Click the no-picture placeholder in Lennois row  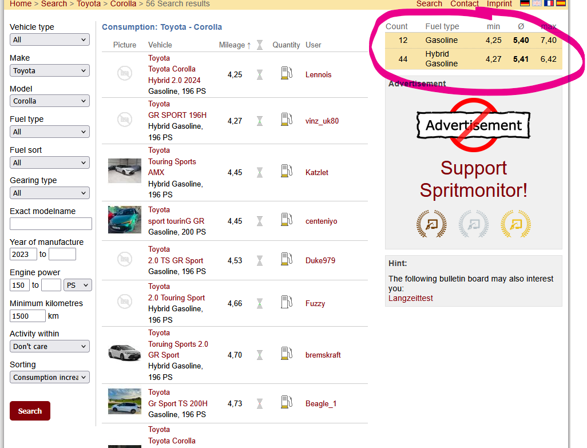(125, 73)
